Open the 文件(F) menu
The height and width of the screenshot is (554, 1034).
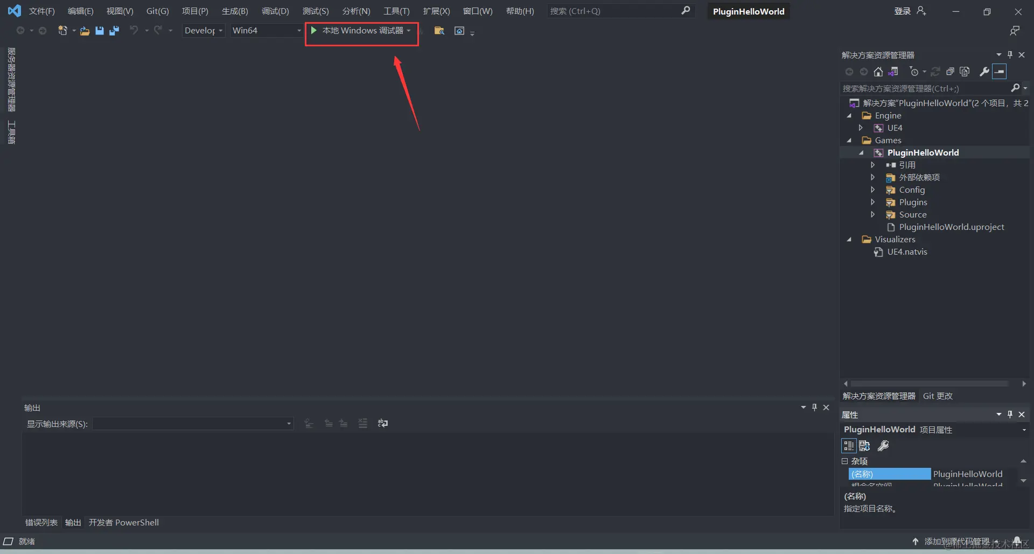click(x=42, y=11)
